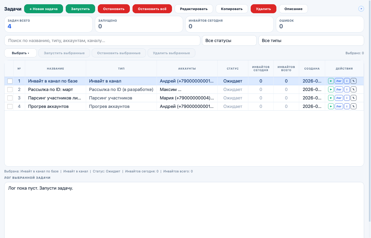View info icon of "Парсинг участников" row
The image size is (371, 238).
[347, 98]
